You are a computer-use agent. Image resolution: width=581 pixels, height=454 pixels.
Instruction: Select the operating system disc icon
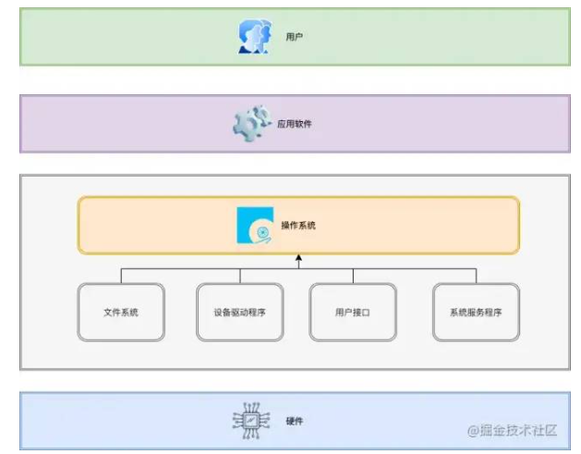click(x=254, y=226)
